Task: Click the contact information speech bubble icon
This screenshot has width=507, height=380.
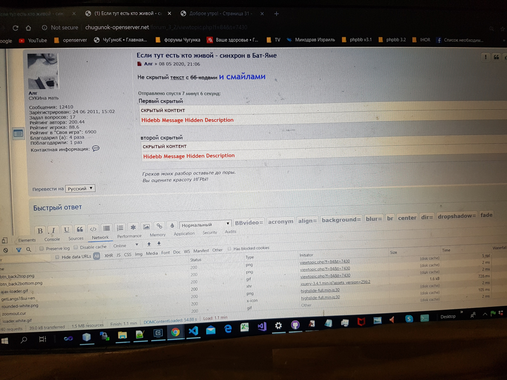Action: (96, 148)
